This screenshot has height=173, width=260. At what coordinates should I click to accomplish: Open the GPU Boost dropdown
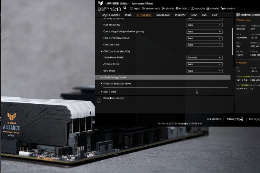(204, 71)
